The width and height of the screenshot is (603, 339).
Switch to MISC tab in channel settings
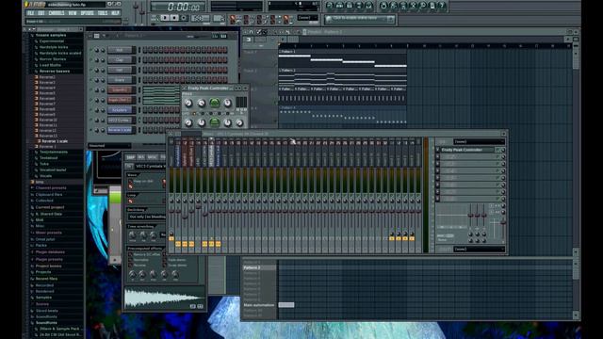coord(153,157)
